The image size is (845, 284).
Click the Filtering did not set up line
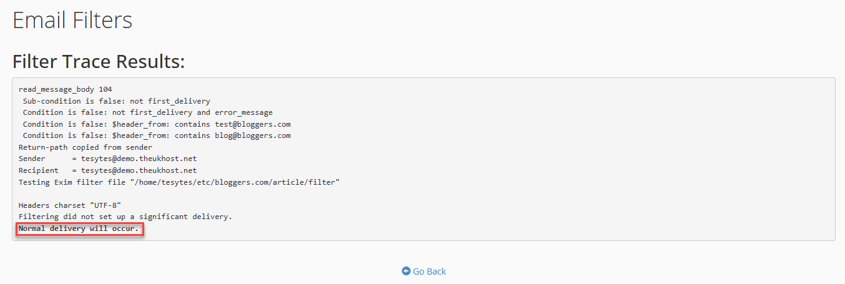point(125,217)
